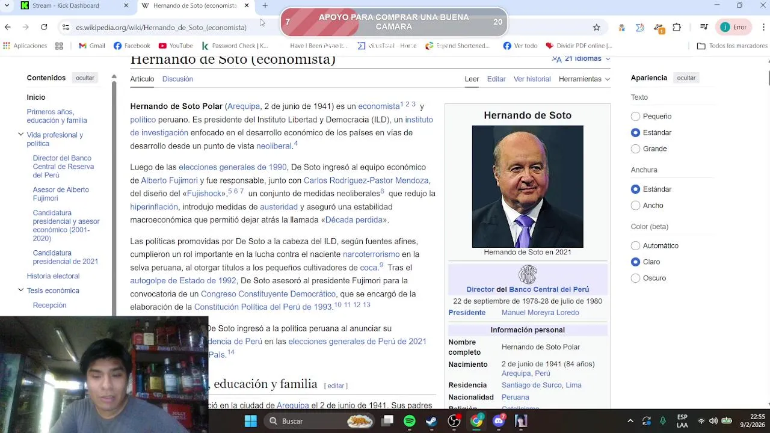The height and width of the screenshot is (433, 770).
Task: Open the Password Check bookmark
Action: click(x=235, y=46)
